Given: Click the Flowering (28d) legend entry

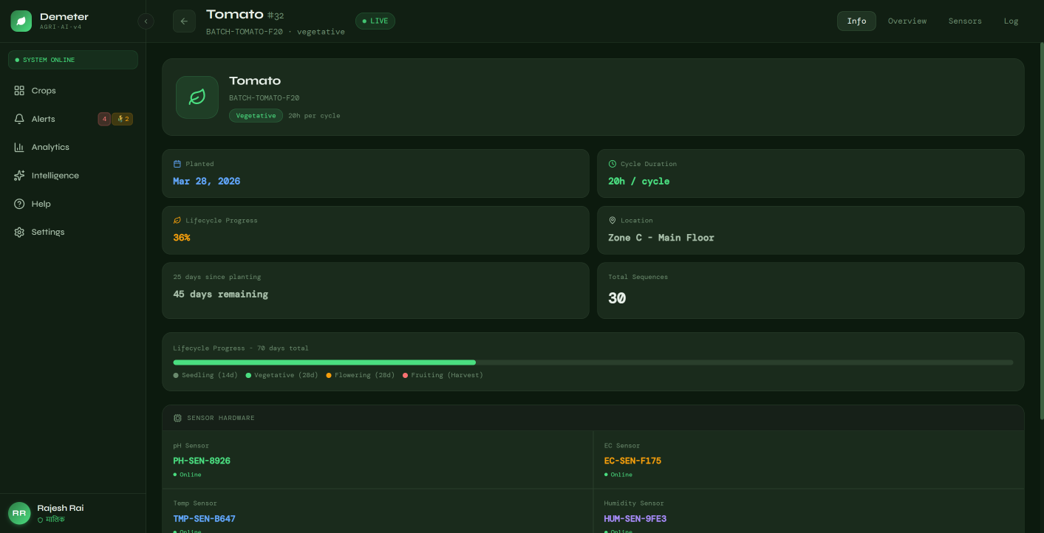Looking at the screenshot, I should tap(361, 375).
